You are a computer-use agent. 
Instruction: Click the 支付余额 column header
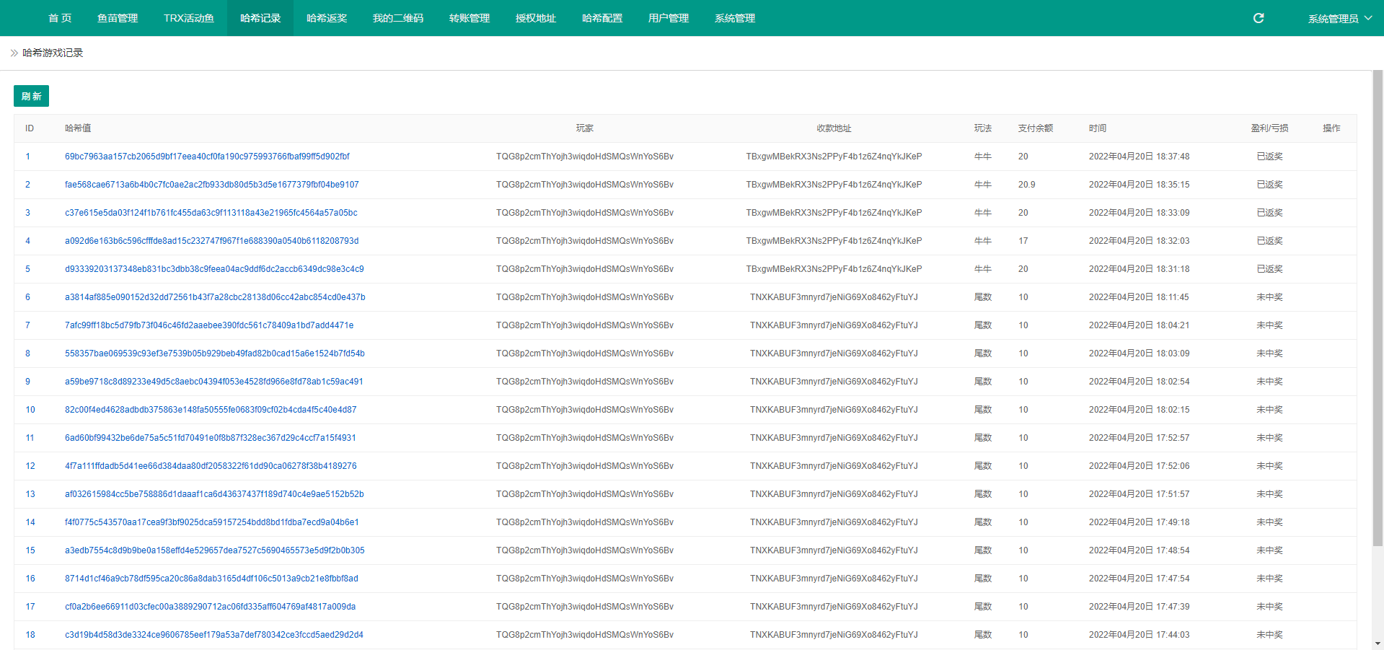click(x=1036, y=128)
